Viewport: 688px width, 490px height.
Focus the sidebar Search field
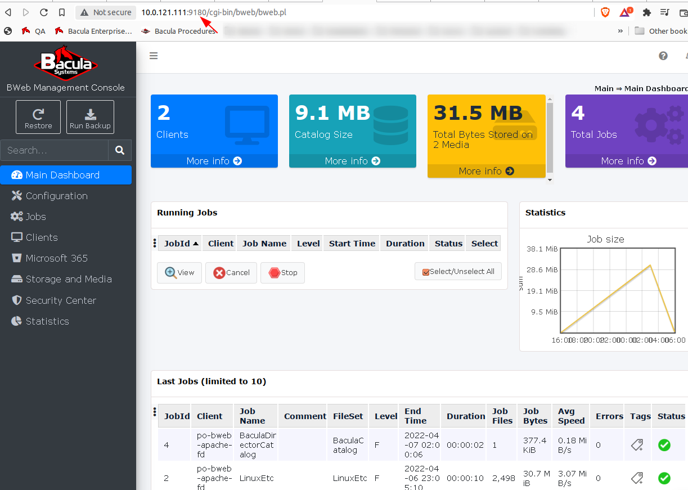55,150
